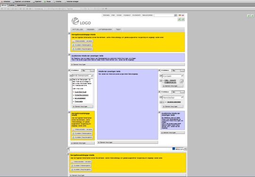Image resolution: width=255 pixels, height=177 pixels.
Task: Switch to the Entwurf tab
Action: pos(4,5)
